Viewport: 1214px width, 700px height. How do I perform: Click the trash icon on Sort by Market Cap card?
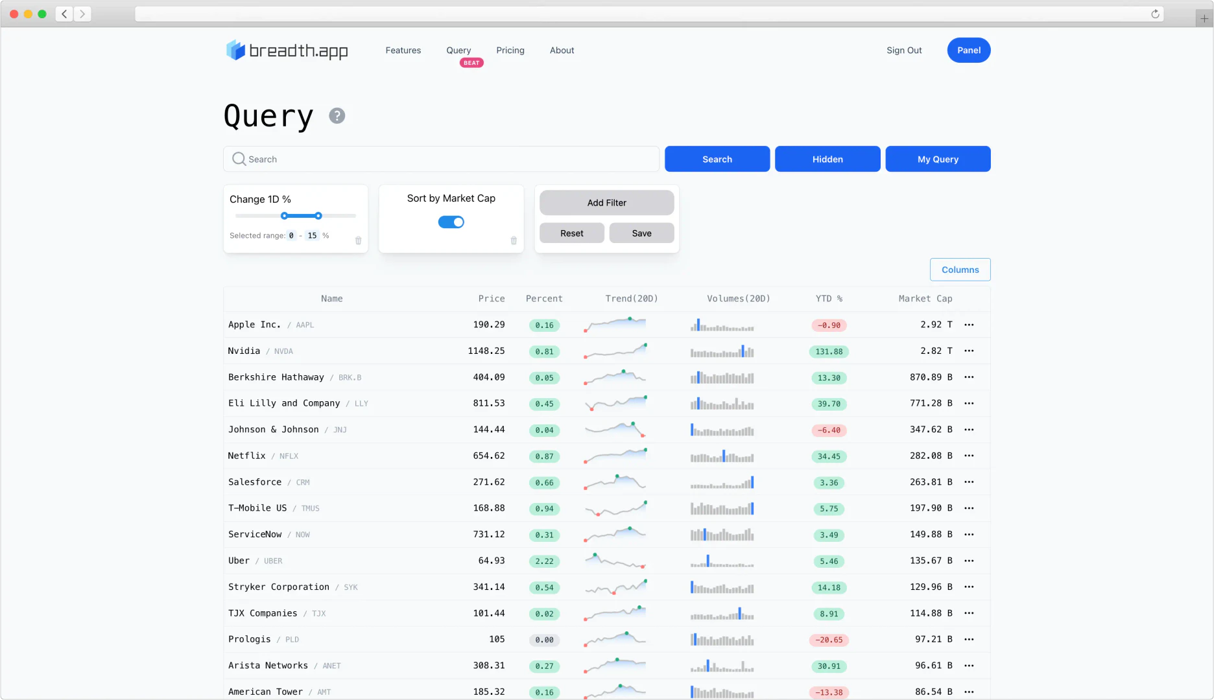[x=513, y=240]
